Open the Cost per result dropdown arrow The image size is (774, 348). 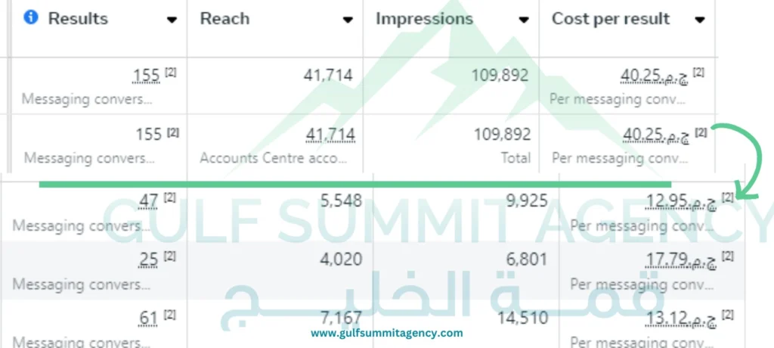click(700, 20)
